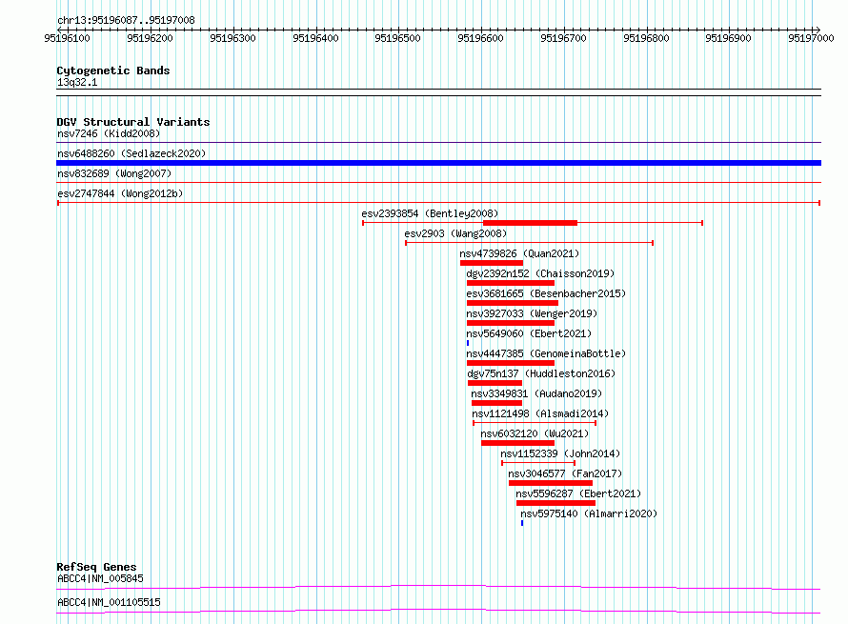848x624 pixels.
Task: Select the thick red bar of esv2393854
Action: 530,223
